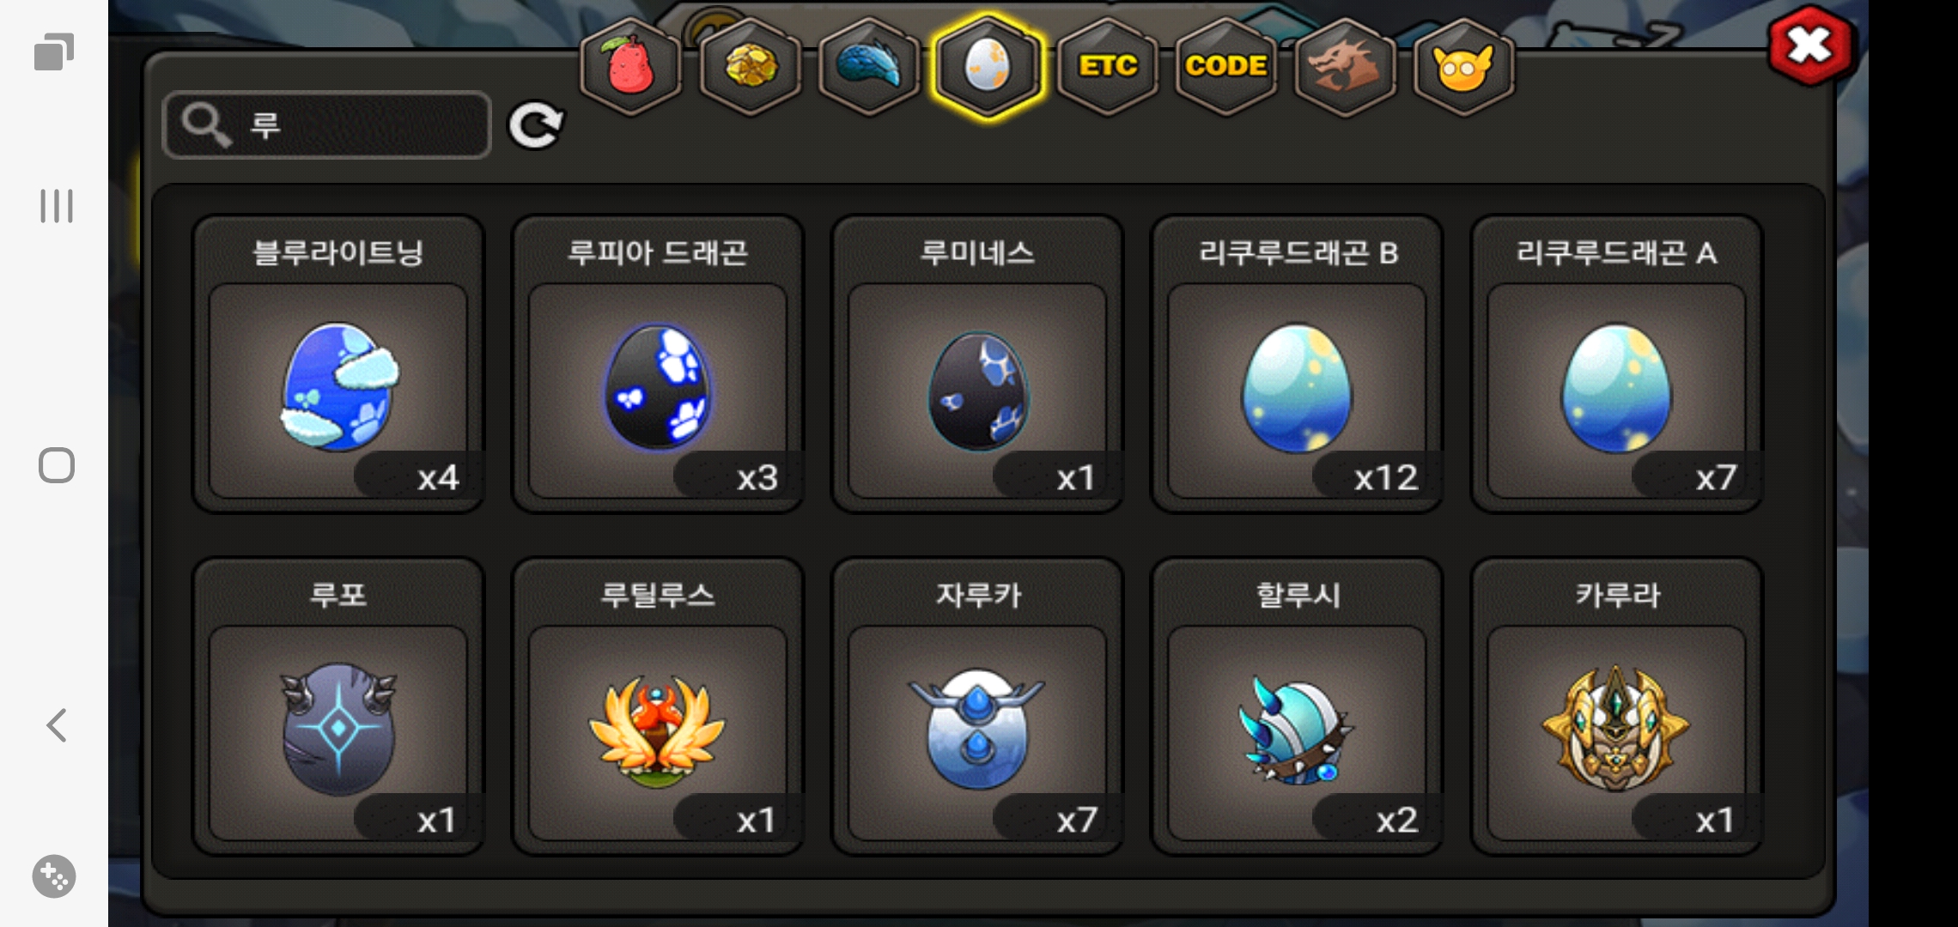The width and height of the screenshot is (1958, 927).
Task: Select the 루피아 드래곤 egg
Action: pyautogui.click(x=658, y=364)
